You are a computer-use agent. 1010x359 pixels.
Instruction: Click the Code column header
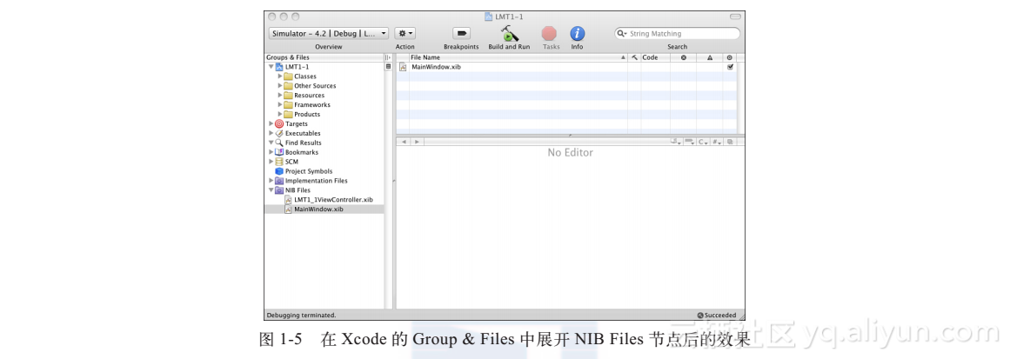click(655, 57)
